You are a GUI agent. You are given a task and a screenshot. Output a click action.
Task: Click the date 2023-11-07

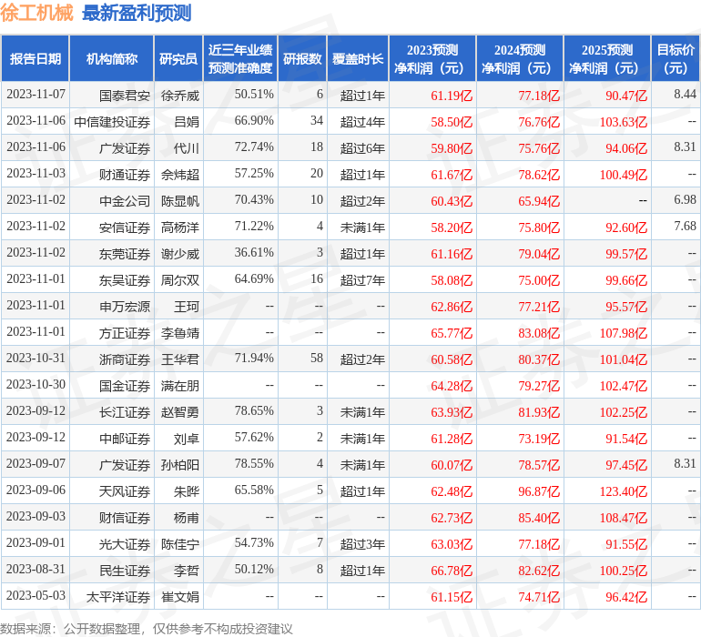point(36,95)
